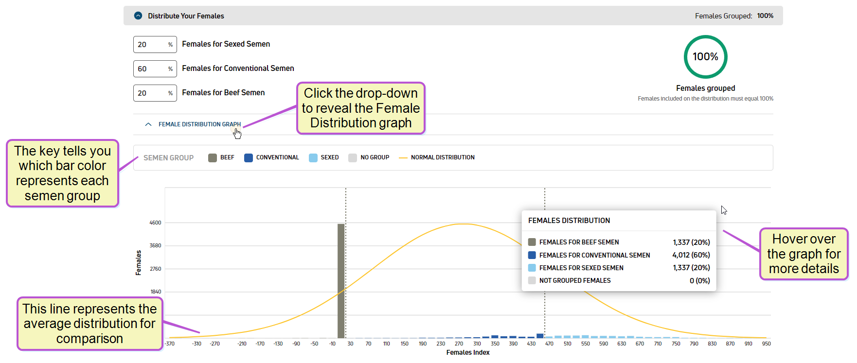Click the Sexed semen swatch in the tooltip
857x363 pixels.
click(x=532, y=268)
